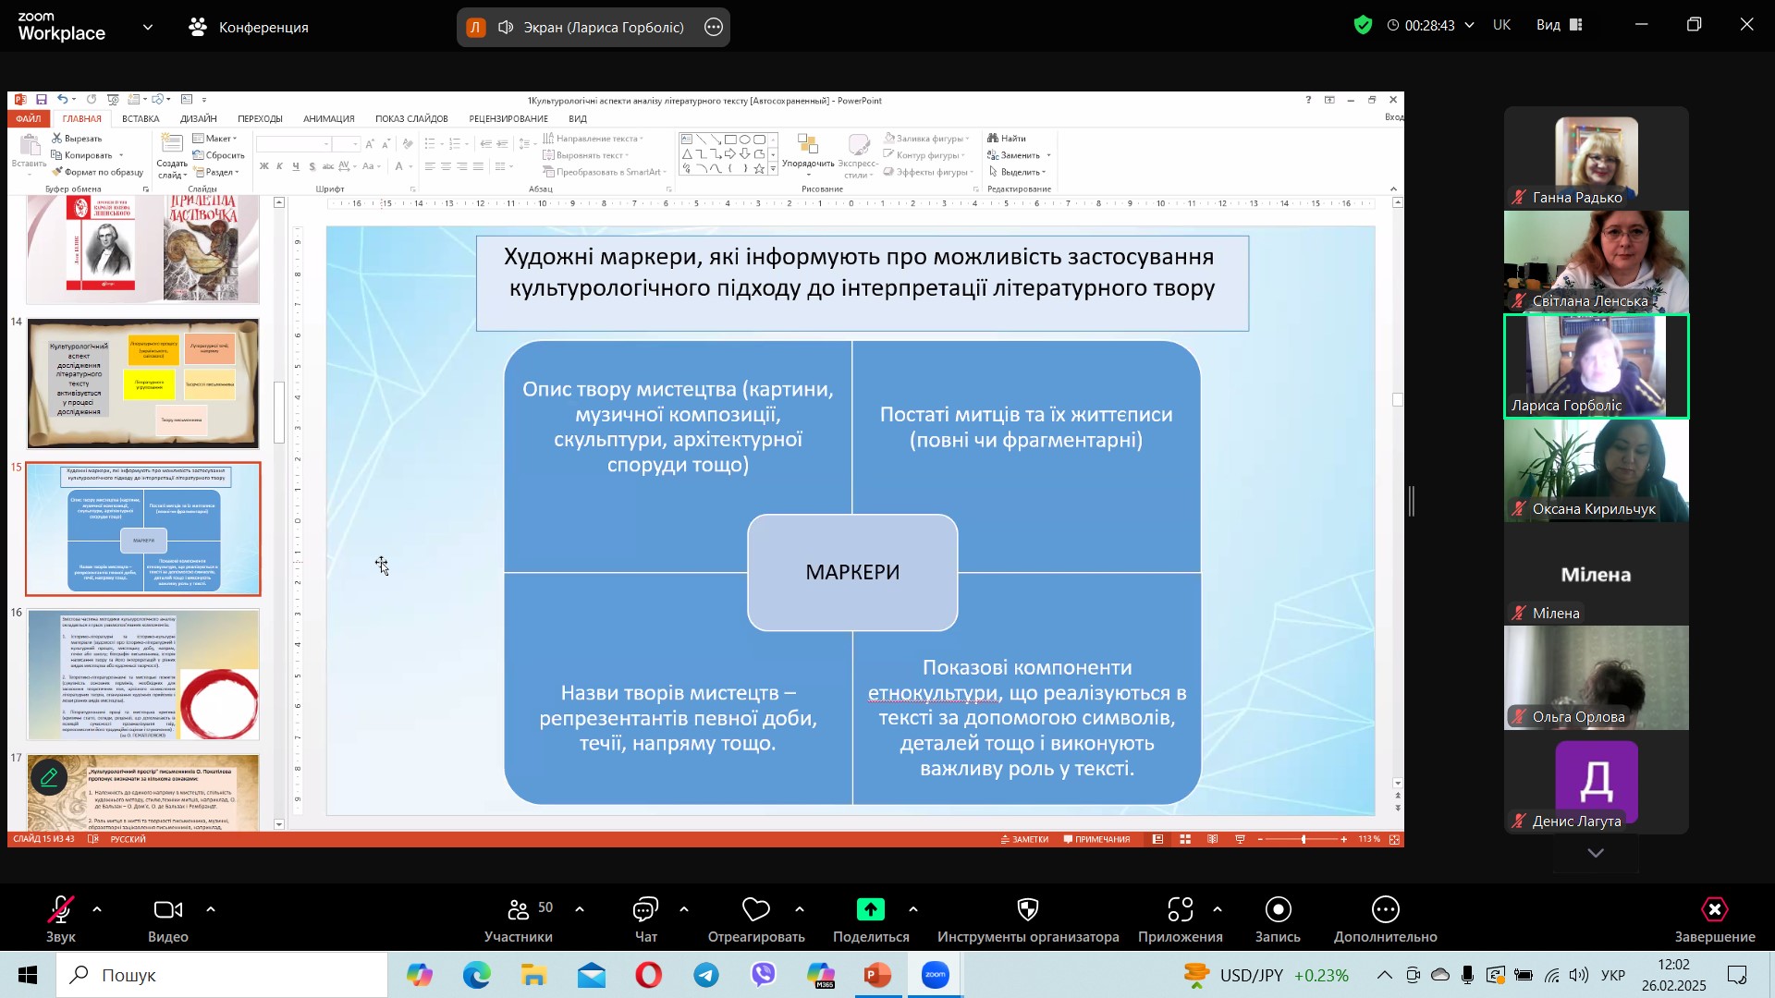Click slide 14 thumbnail in slide panel
The image size is (1775, 998).
[143, 383]
